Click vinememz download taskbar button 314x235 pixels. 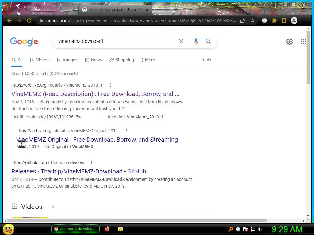click(75, 229)
